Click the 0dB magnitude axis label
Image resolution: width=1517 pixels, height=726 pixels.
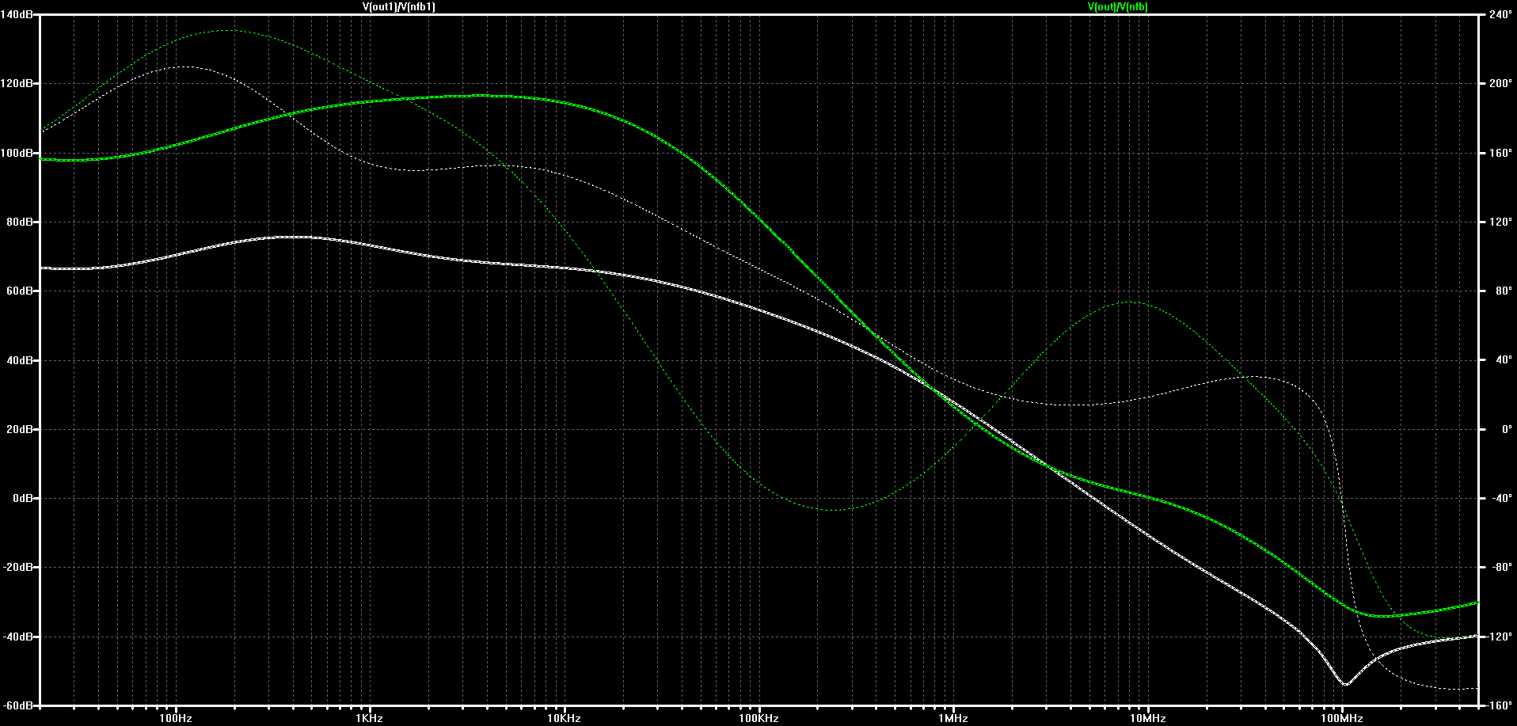coord(22,499)
